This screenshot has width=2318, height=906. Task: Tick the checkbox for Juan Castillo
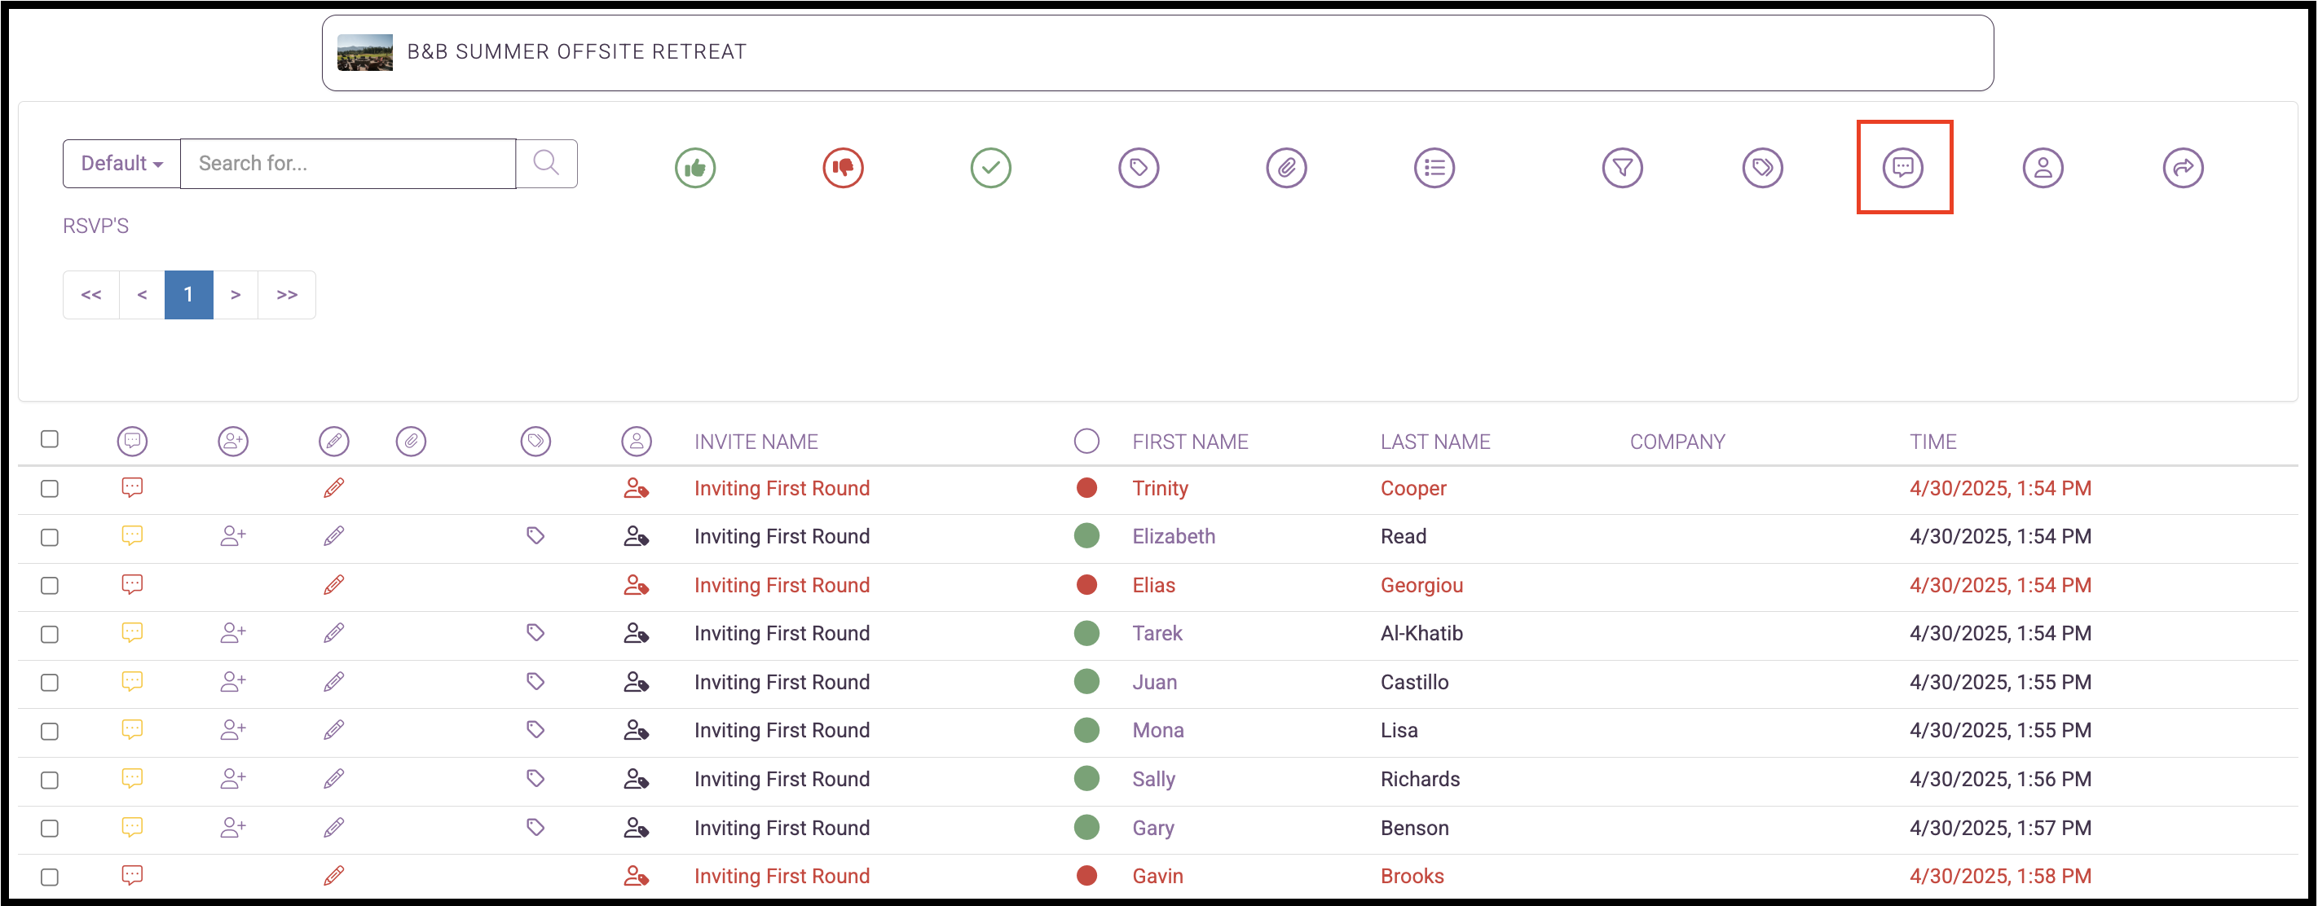click(50, 683)
